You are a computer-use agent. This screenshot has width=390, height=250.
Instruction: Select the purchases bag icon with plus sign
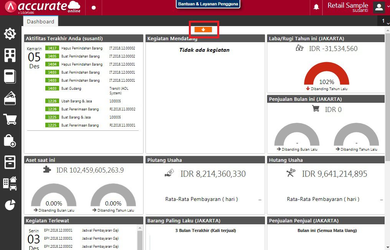click(x=10, y=140)
